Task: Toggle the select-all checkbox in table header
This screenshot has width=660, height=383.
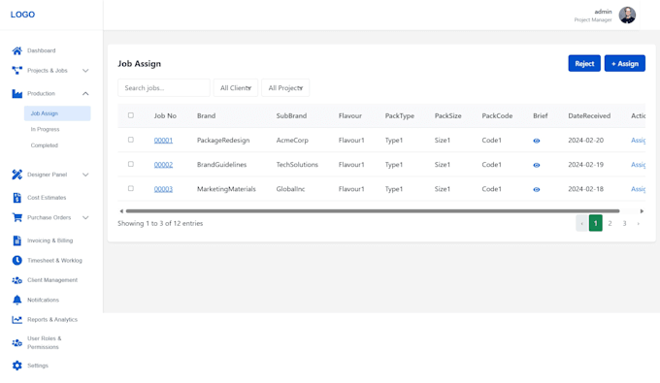Action: (131, 115)
